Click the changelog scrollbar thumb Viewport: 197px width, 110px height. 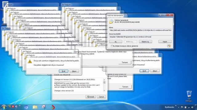click(x=104, y=82)
